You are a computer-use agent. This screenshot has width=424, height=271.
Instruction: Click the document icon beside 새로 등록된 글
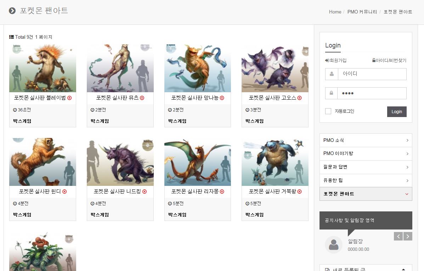[327, 270]
